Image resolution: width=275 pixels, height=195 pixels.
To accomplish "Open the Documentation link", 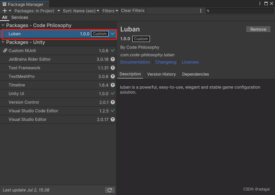I will pos(135,62).
